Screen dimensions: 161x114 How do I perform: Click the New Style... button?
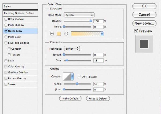144,23
